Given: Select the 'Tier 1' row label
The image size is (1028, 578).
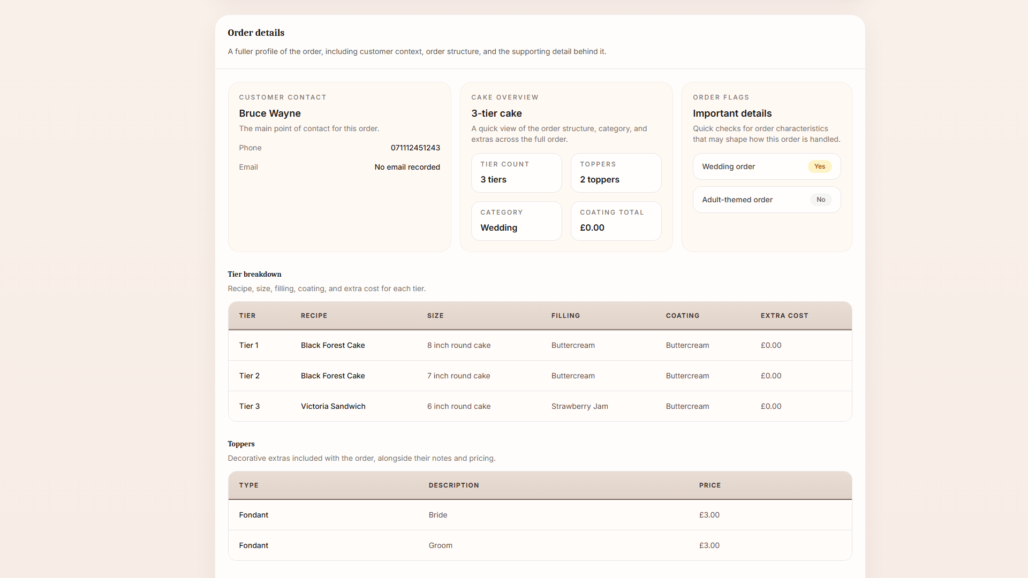Looking at the screenshot, I should (x=248, y=345).
